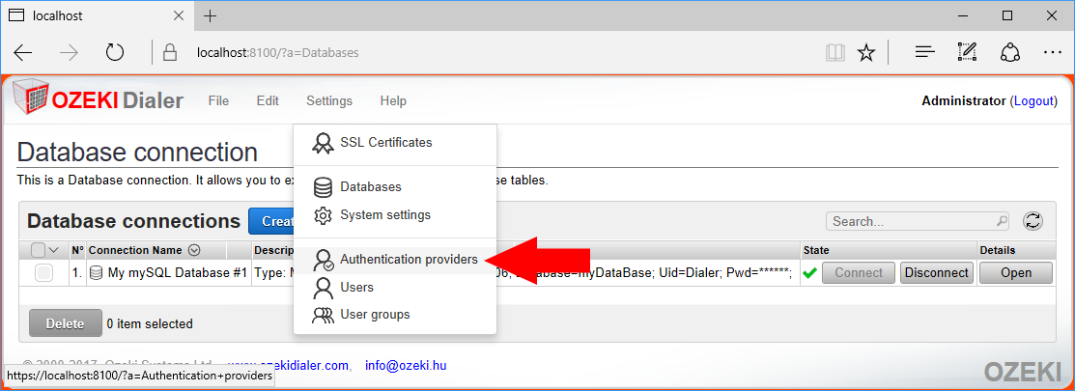Select User groups menu entry
This screenshot has height=391, width=1075.
[375, 314]
